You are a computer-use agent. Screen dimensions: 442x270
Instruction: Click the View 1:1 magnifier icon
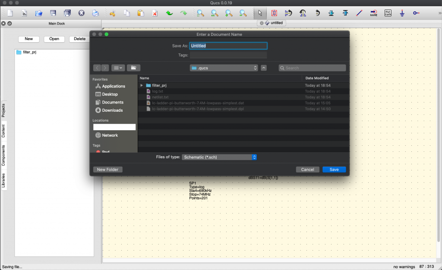pyautogui.click(x=215, y=13)
